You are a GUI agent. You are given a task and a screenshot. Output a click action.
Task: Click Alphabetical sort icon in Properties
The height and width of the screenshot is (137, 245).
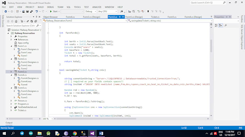tap(220, 25)
